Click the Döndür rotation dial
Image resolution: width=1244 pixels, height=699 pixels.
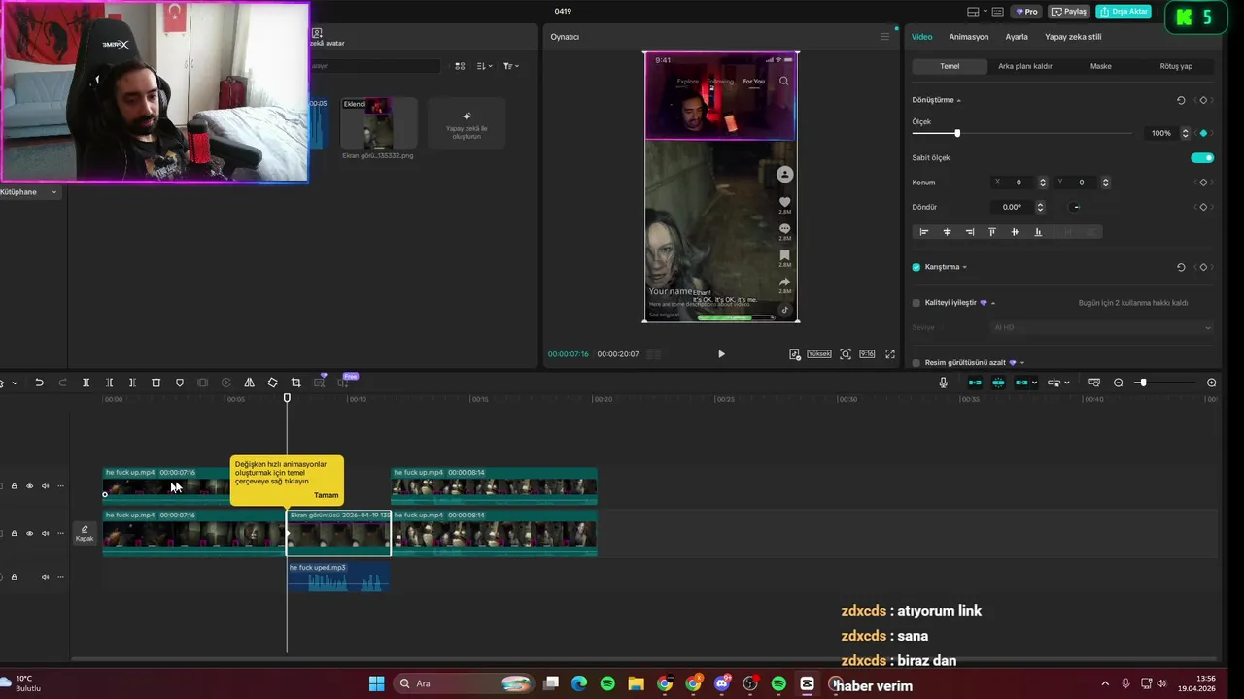[x=1075, y=207]
